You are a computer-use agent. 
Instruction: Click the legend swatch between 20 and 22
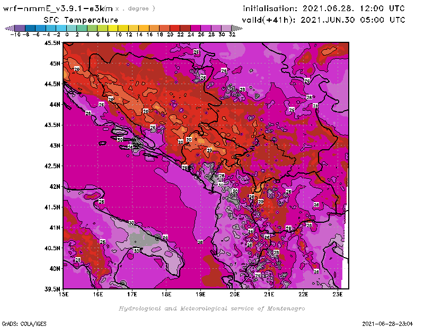175,28
